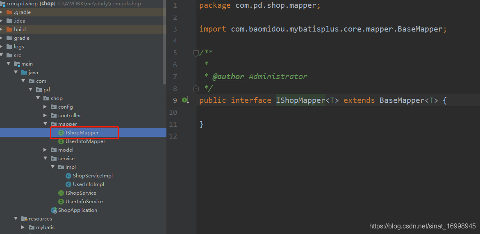480x234 pixels.
Task: Expand the model package arrow
Action: [x=45, y=150]
